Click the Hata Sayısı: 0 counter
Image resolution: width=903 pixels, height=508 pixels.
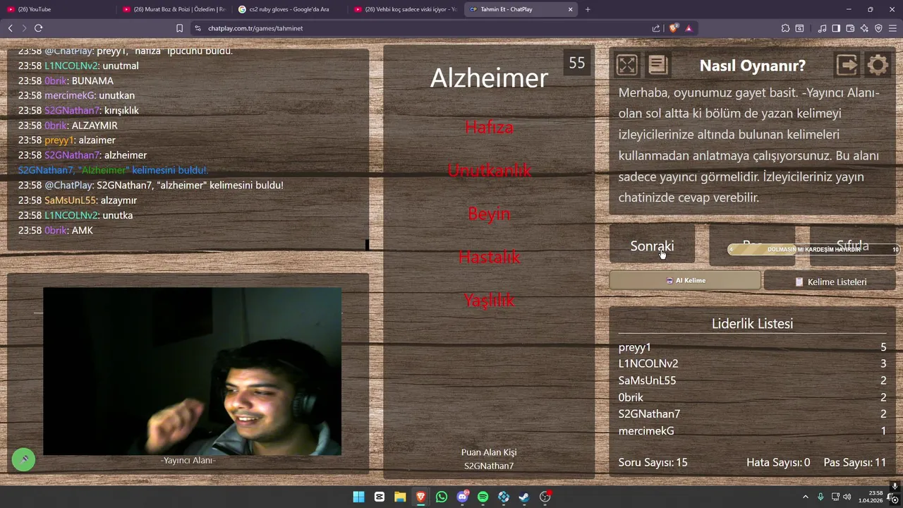778,463
